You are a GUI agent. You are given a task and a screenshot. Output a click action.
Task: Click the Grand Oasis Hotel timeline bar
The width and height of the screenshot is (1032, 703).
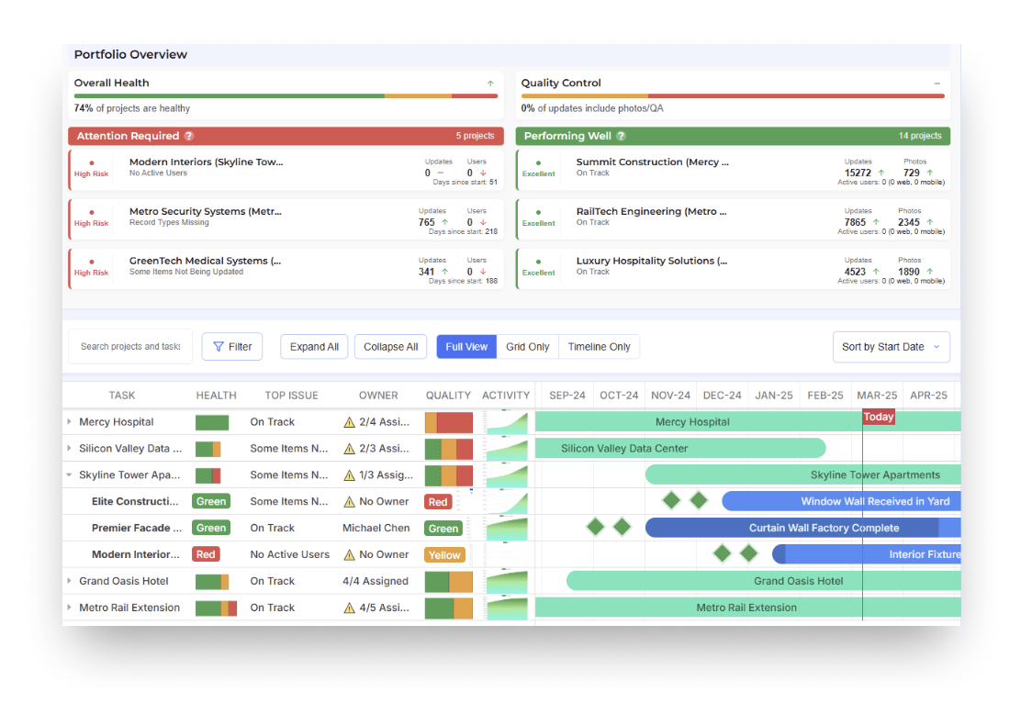[x=764, y=581]
